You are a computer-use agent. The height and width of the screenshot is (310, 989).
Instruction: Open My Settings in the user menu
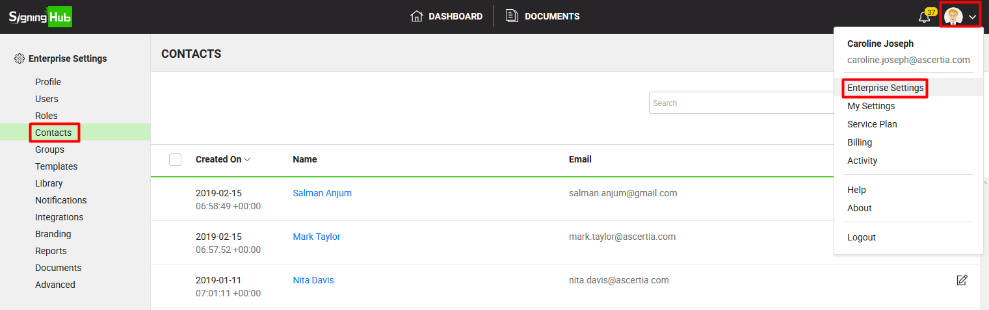coord(871,106)
